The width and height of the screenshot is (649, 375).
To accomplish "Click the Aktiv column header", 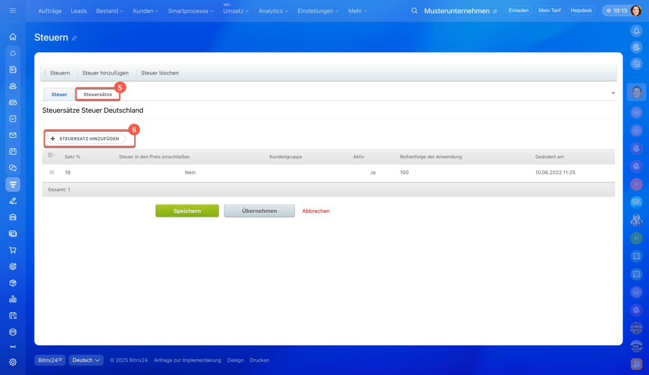I will tap(359, 157).
